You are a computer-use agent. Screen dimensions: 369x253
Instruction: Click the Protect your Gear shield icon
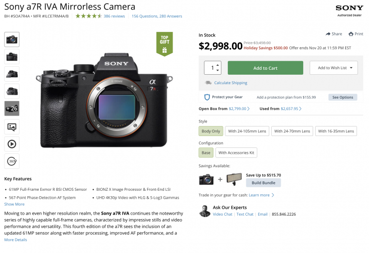(x=207, y=97)
